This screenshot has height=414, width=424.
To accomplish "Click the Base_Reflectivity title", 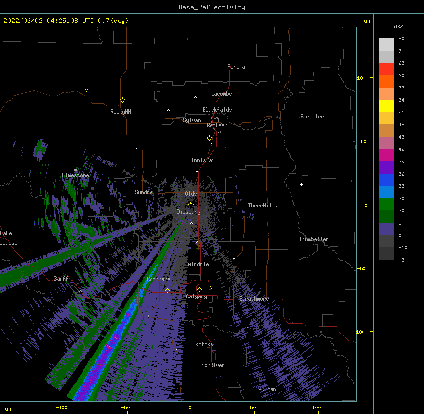I will tap(212, 7).
